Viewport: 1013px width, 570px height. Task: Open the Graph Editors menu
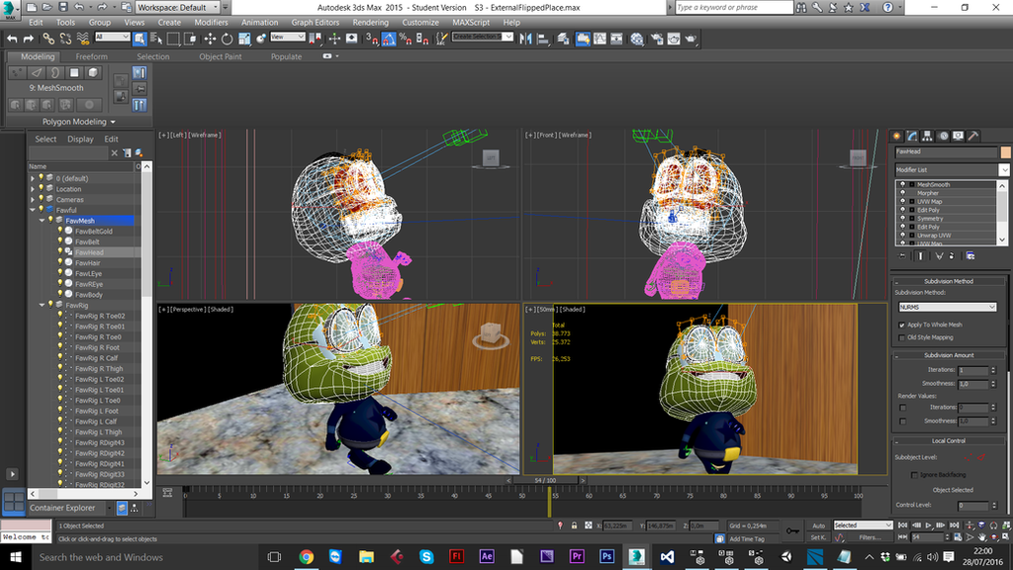315,22
